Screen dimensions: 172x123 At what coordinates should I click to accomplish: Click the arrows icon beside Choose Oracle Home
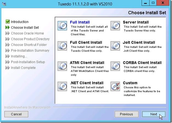click(x=7, y=33)
